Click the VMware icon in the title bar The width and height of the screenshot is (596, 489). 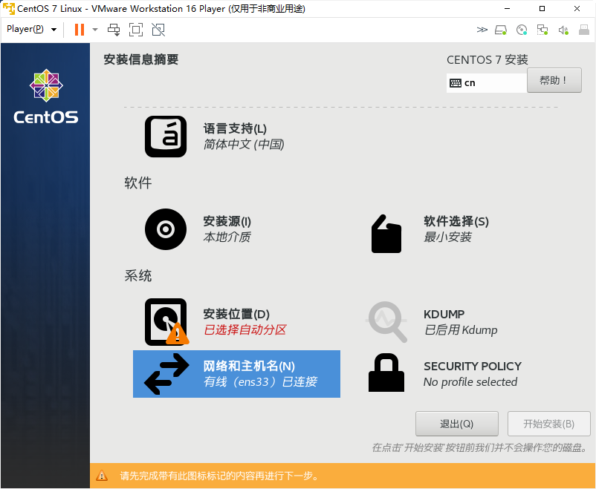pos(8,8)
